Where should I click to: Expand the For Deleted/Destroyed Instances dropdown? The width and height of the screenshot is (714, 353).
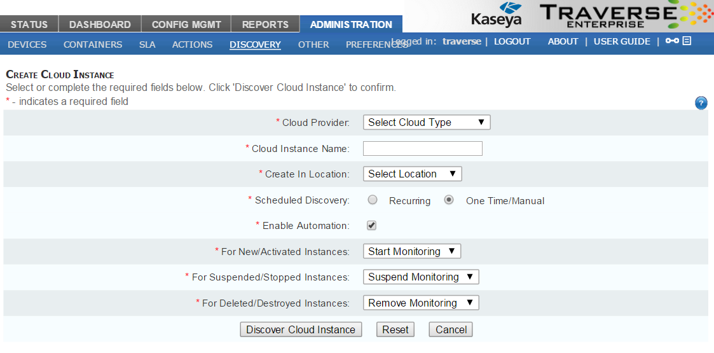pos(420,303)
